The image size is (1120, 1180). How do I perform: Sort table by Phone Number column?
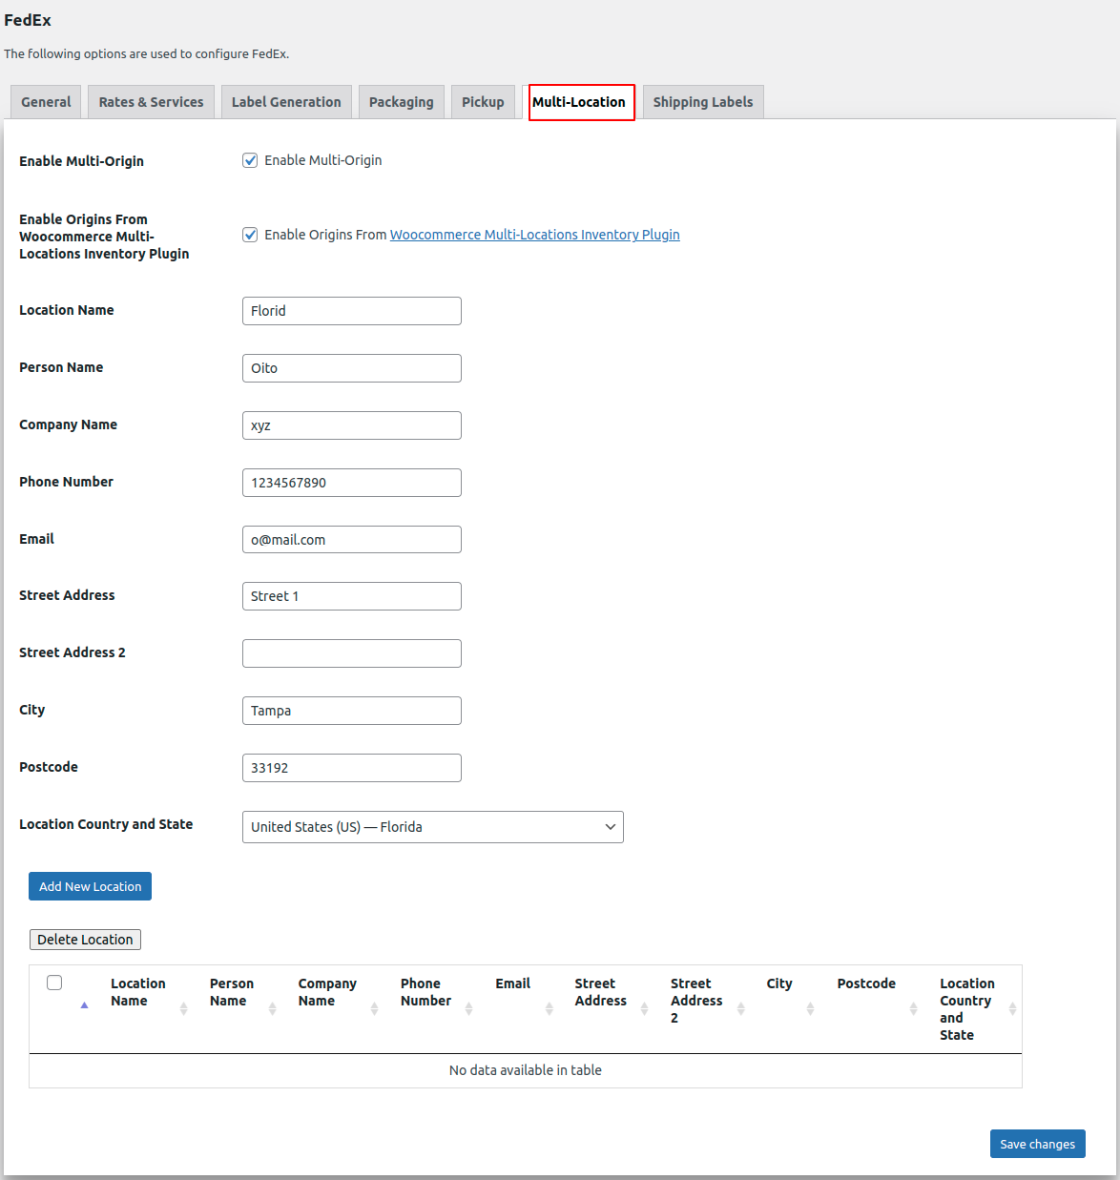coord(425,992)
